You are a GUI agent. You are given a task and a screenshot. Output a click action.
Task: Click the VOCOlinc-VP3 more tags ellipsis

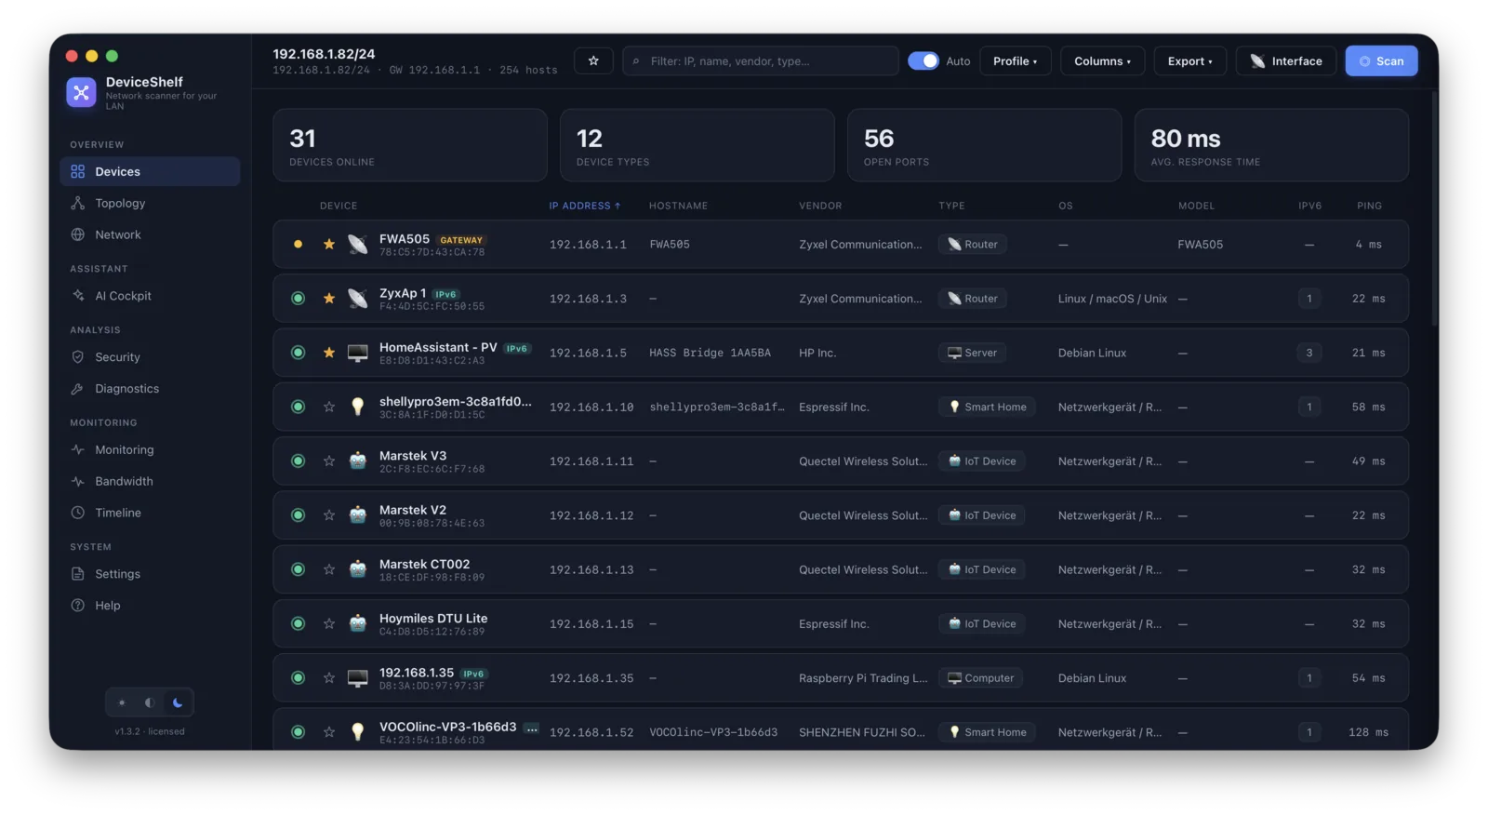click(531, 728)
